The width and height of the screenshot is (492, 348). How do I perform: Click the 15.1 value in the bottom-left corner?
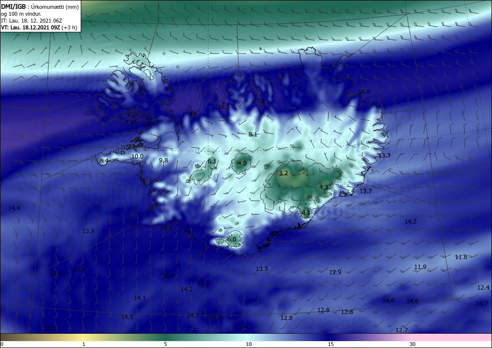(x=50, y=328)
